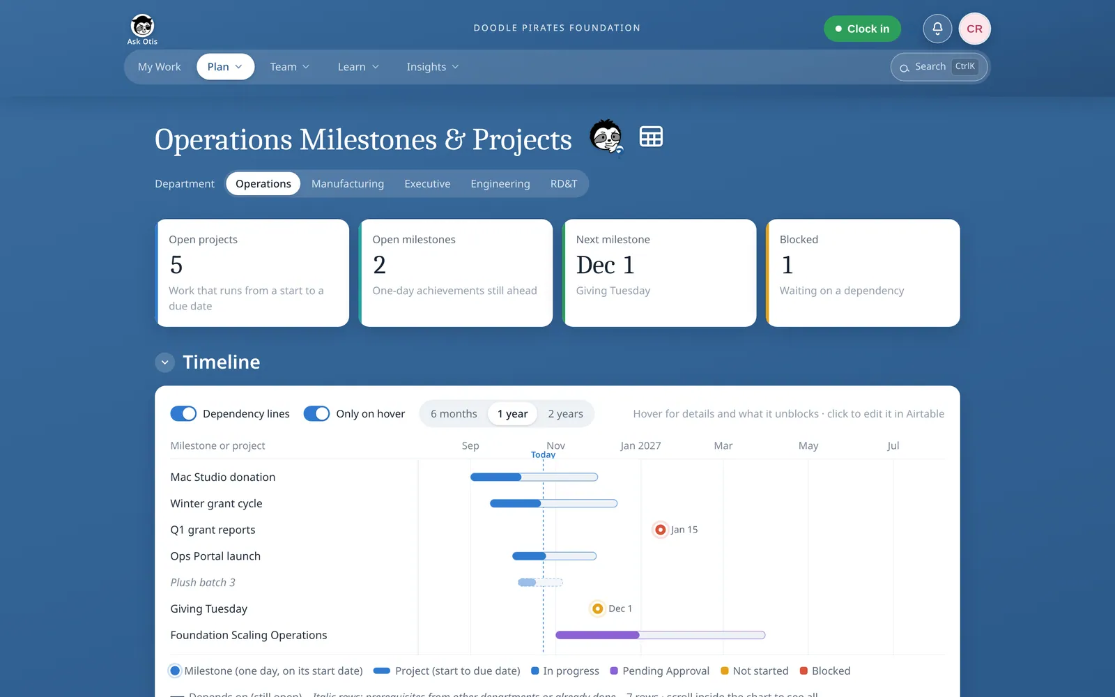This screenshot has width=1115, height=697.
Task: Click the Mac Studio donation project bar
Action: coord(534,477)
